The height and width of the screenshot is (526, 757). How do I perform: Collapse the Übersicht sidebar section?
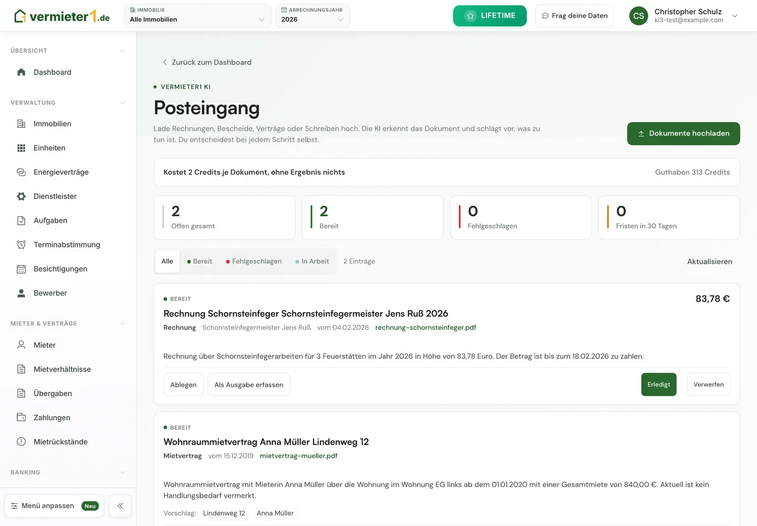coord(122,51)
